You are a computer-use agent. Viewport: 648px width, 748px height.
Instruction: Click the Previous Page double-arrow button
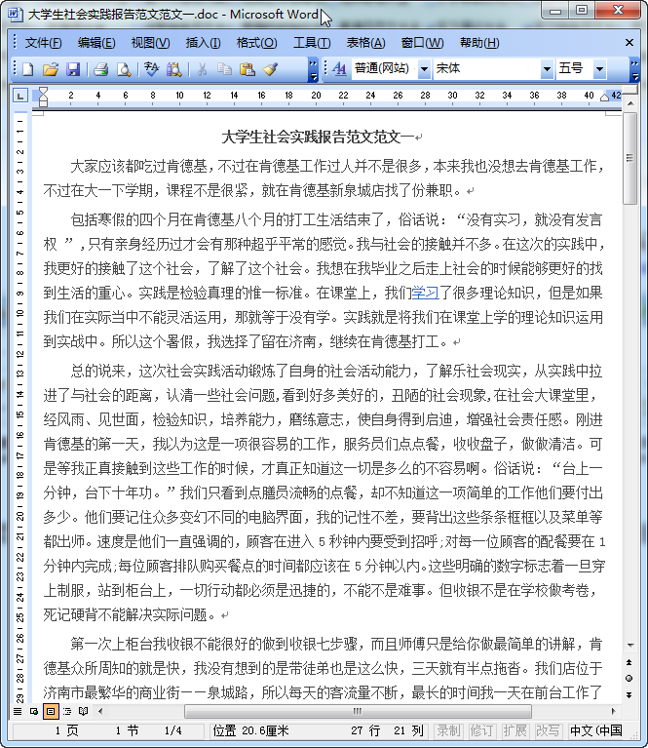tap(629, 662)
